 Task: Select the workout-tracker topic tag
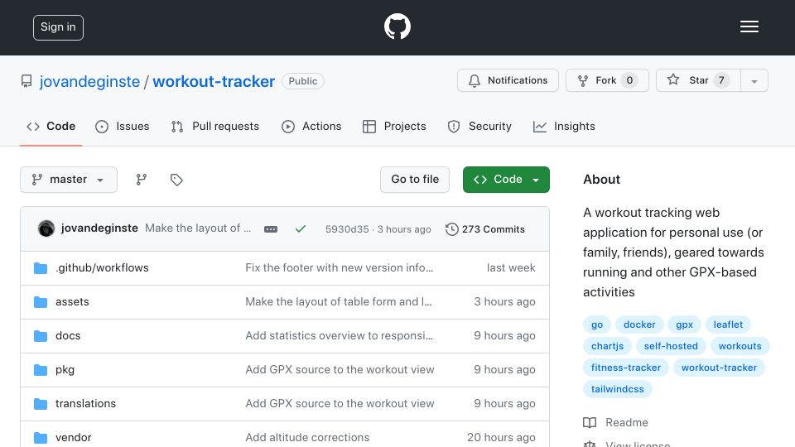[719, 368]
